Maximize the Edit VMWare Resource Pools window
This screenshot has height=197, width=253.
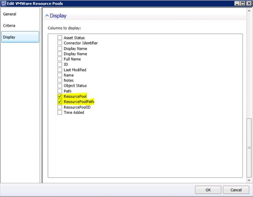point(243,3)
